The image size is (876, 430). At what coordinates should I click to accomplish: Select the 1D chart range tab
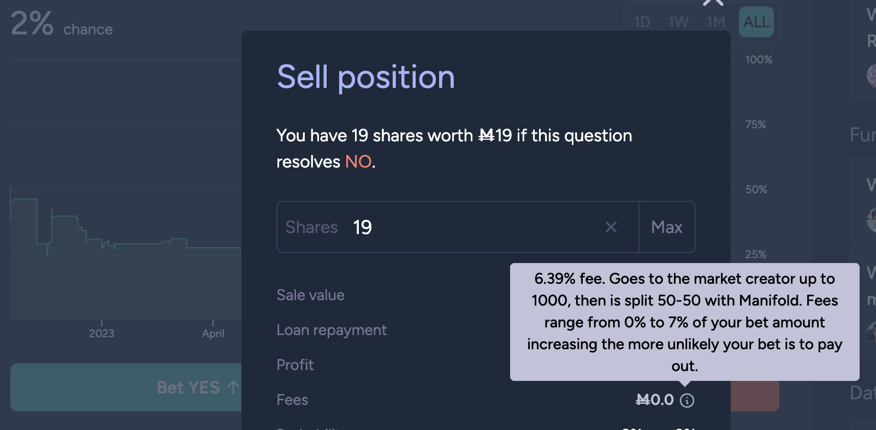(642, 22)
